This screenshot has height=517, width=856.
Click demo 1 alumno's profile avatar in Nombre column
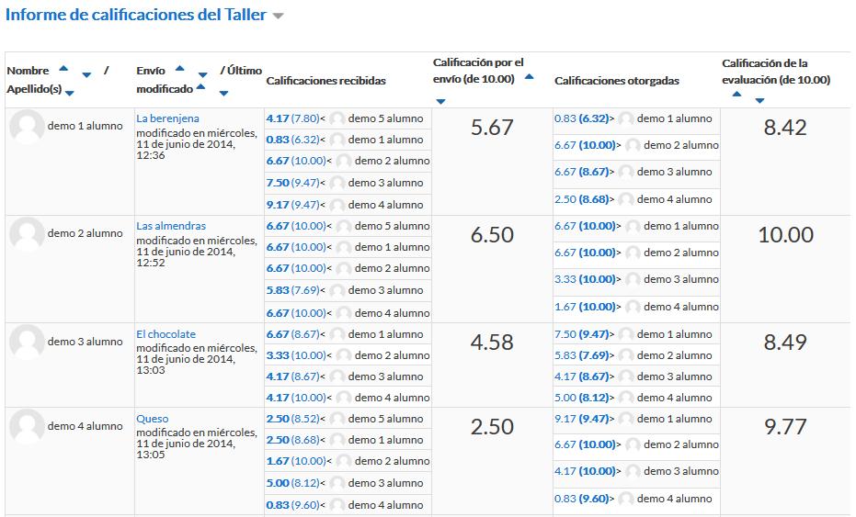(x=28, y=127)
